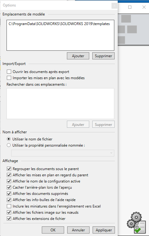Uncheck Regrouper les documents sous le parent
149x236 pixels.
(9, 169)
